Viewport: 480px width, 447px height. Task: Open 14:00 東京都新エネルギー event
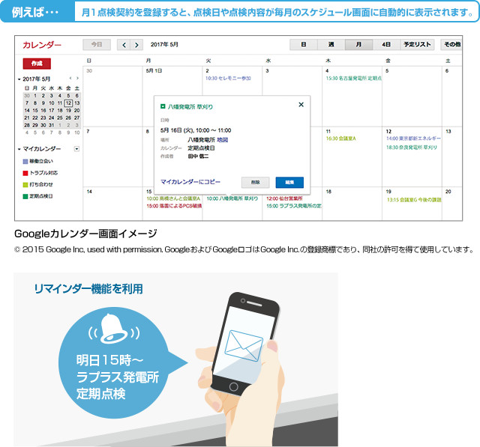click(413, 139)
